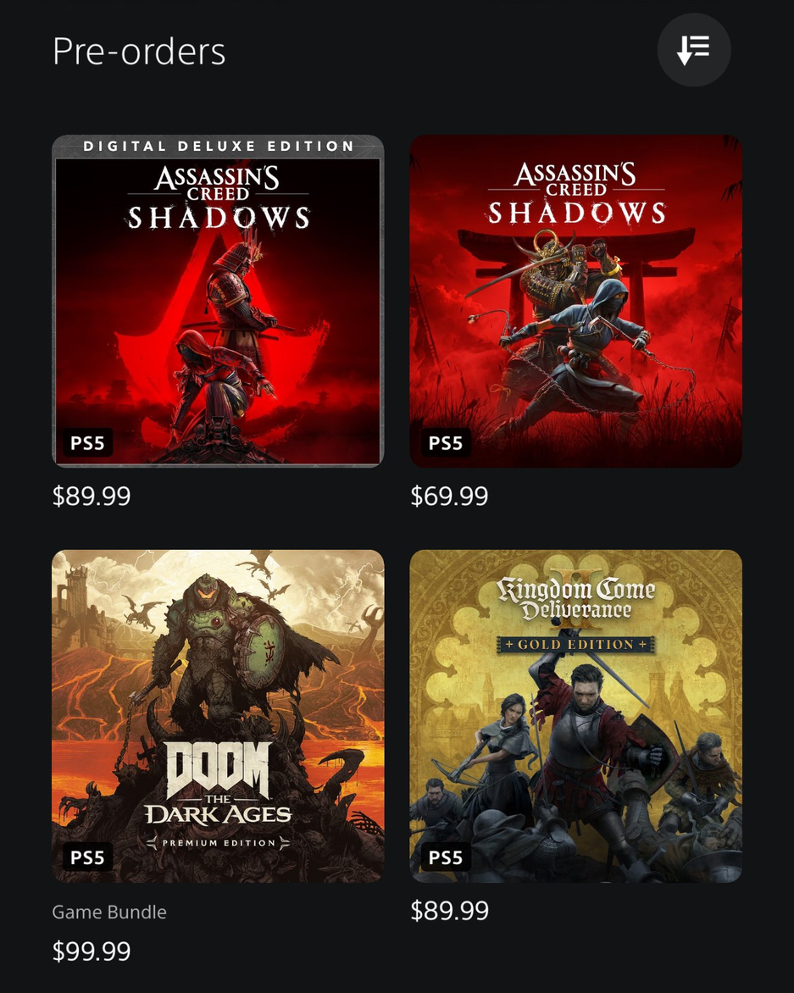794x993 pixels.
Task: Click the Premium Edition text on DOOM cover
Action: tap(219, 843)
